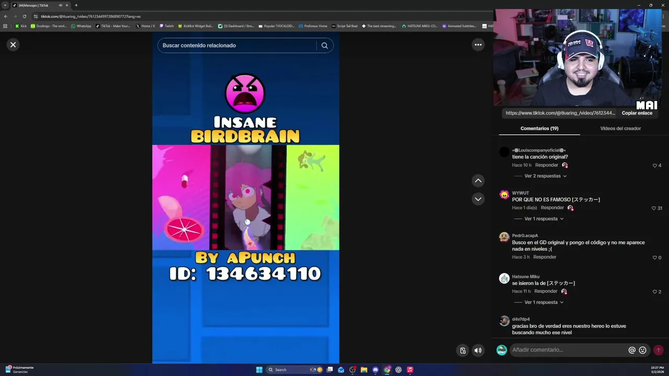Go back with browser back arrow
The width and height of the screenshot is (669, 376).
pos(6,16)
